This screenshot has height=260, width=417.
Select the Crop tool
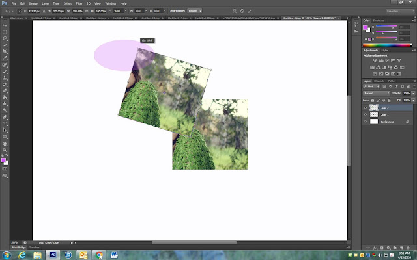(x=5, y=51)
